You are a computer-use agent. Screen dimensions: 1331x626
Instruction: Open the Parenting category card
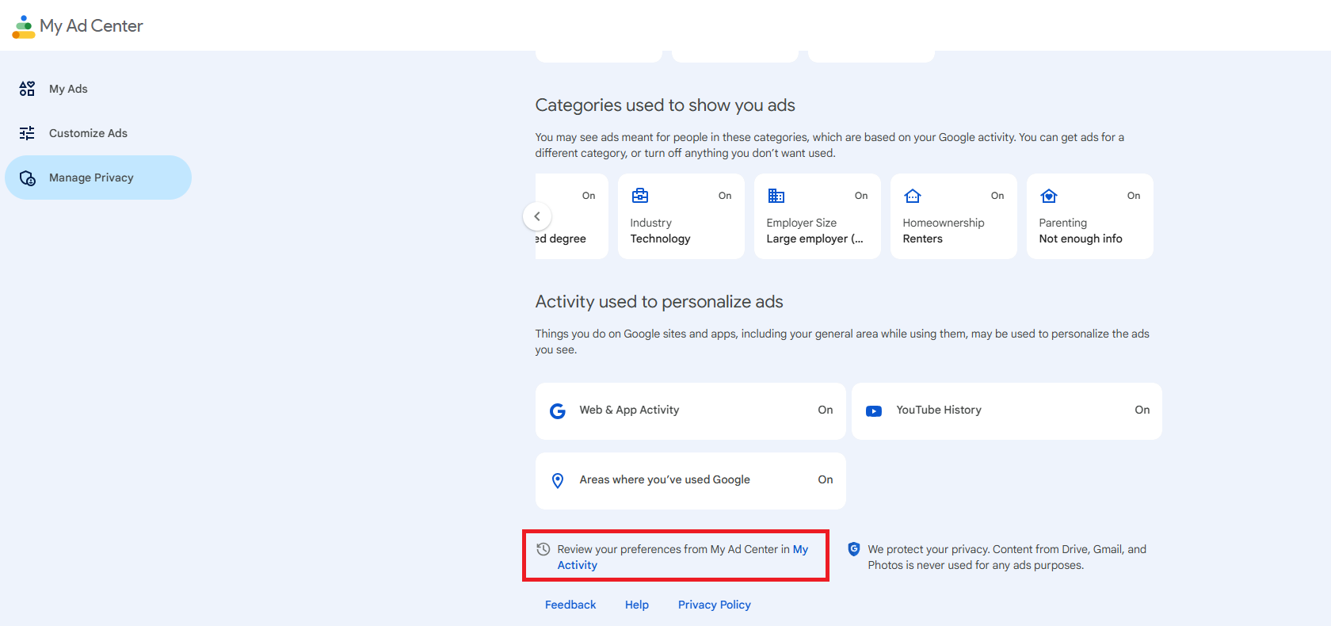(x=1090, y=216)
